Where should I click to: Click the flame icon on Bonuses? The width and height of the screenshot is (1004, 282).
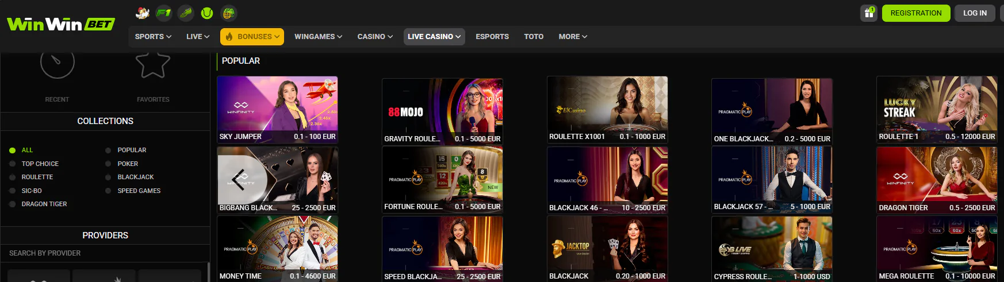click(229, 37)
